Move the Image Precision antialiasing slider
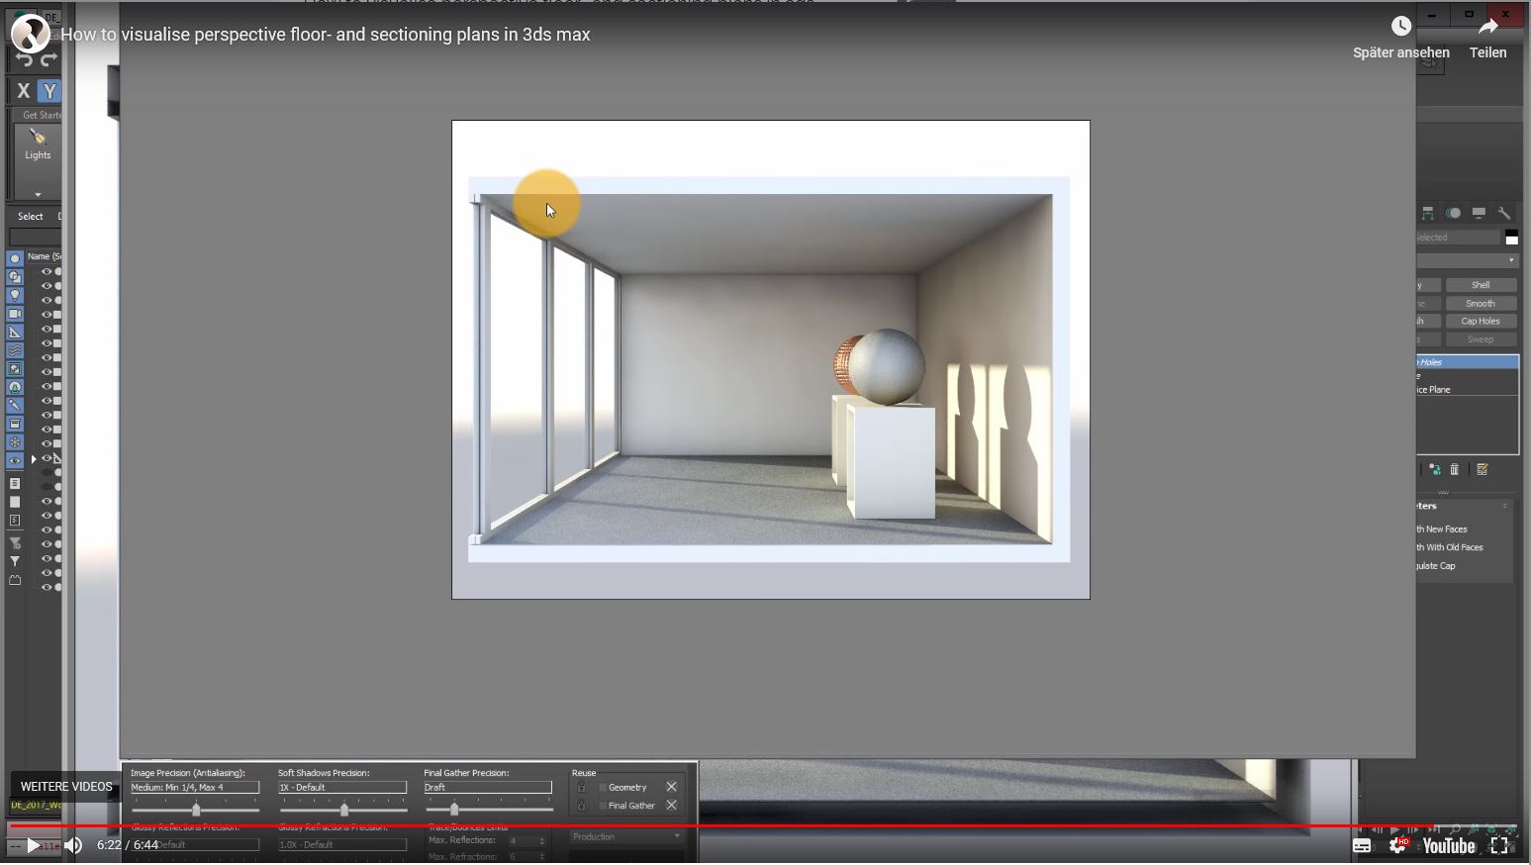1531x865 pixels. (196, 810)
